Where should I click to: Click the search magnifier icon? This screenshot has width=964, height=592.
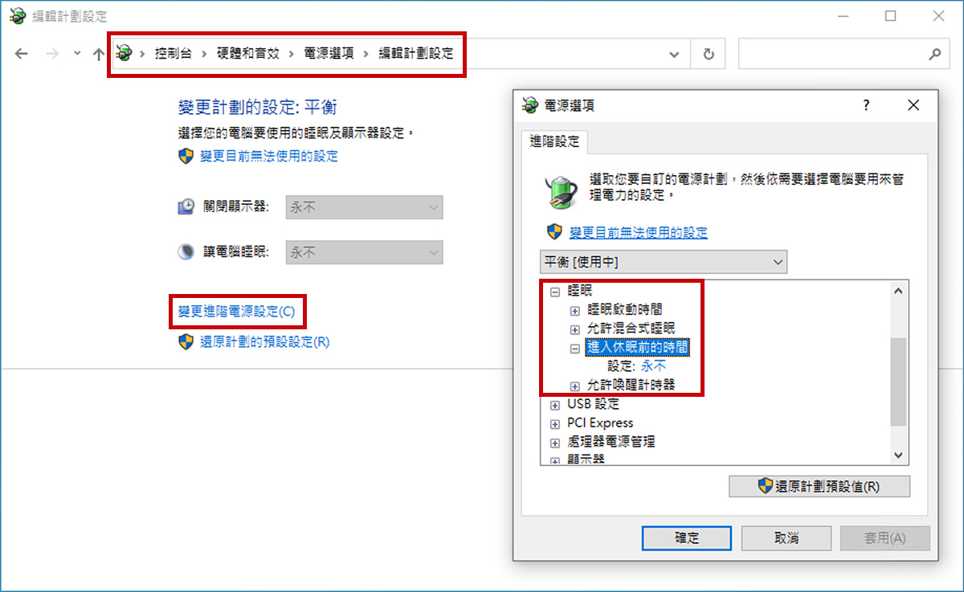click(934, 54)
